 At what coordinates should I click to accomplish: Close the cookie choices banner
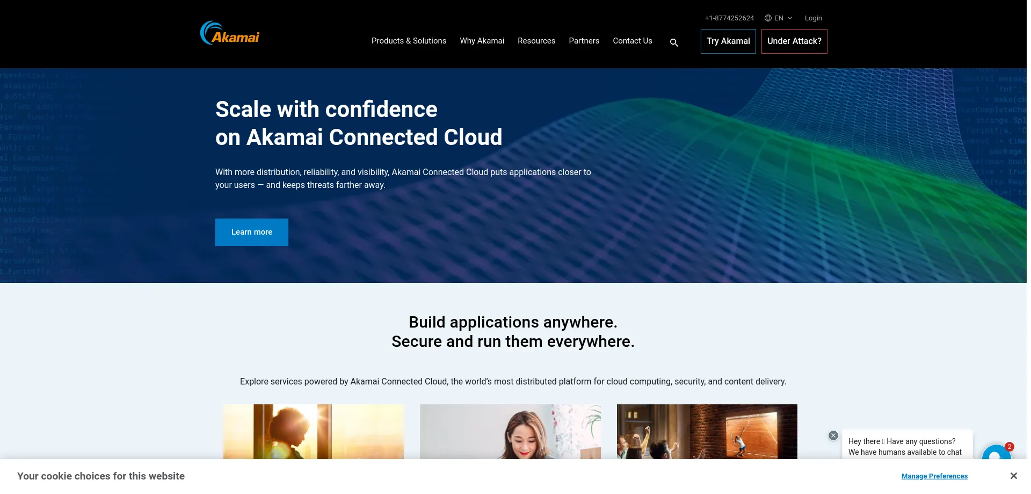tap(1013, 476)
